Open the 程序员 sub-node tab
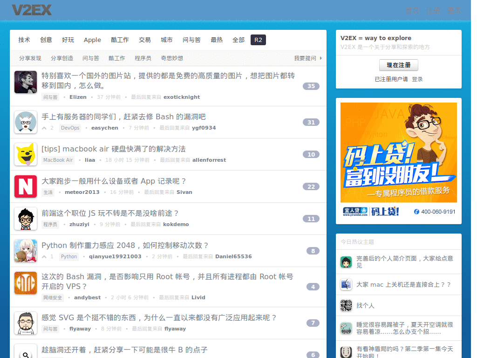The image size is (477, 358). coord(143,58)
